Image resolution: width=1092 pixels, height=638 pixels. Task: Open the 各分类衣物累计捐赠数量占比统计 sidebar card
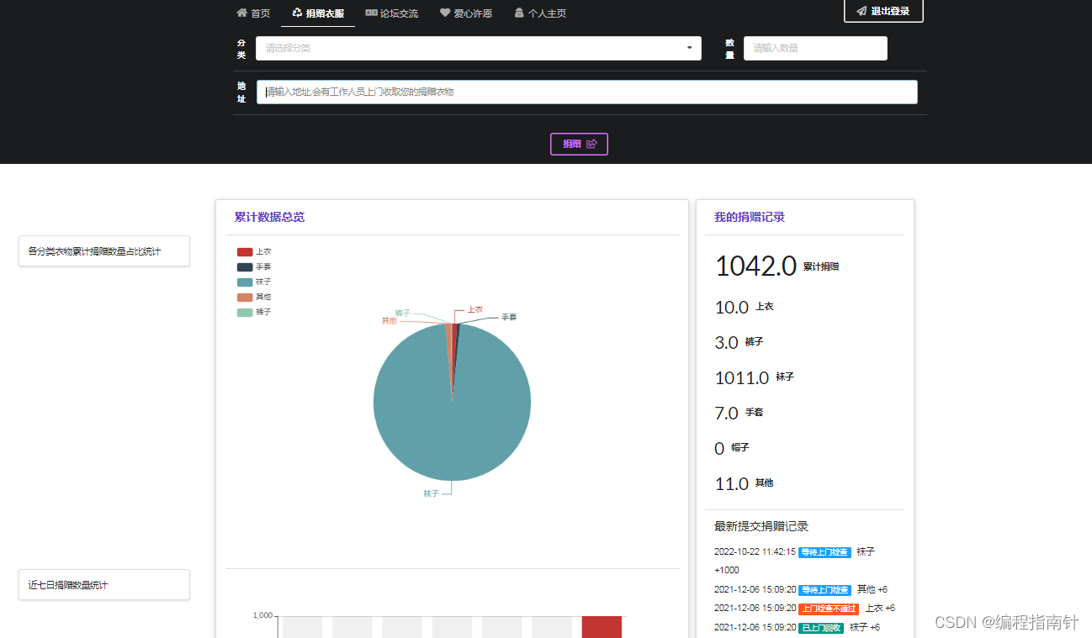point(104,251)
